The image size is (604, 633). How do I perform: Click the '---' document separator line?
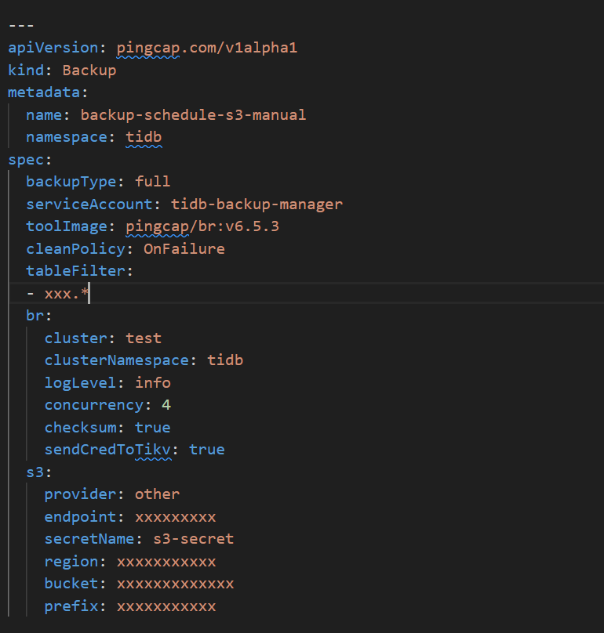coord(21,25)
